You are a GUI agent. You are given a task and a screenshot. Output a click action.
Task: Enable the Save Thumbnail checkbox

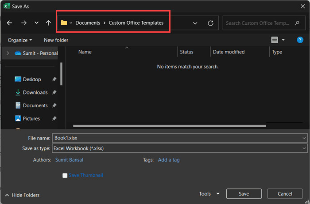click(x=65, y=175)
